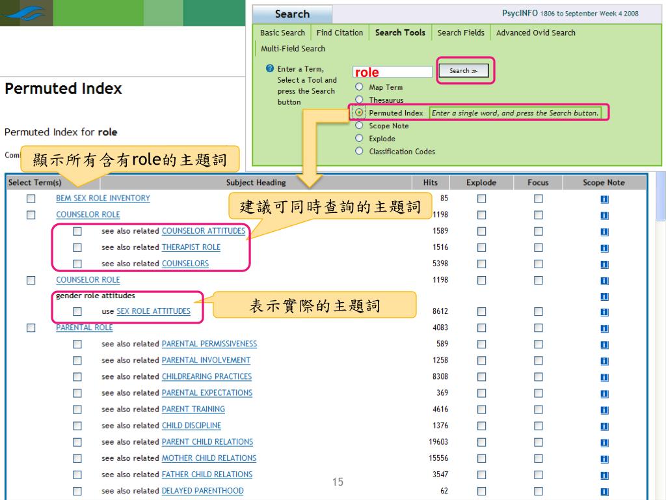Open scope note icon for PARENT TRAINING

[604, 410]
